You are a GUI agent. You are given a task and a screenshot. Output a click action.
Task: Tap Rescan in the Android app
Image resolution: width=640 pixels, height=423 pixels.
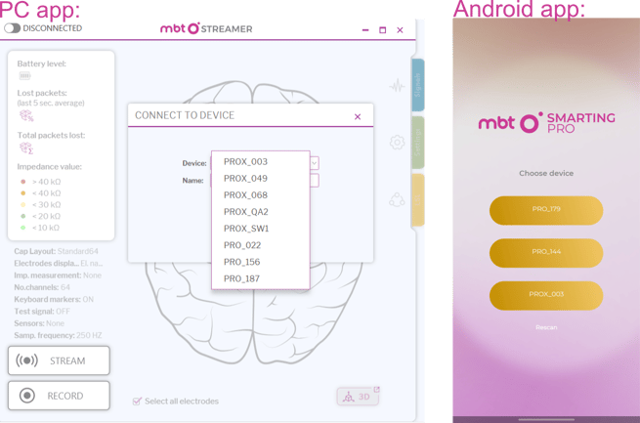(546, 327)
